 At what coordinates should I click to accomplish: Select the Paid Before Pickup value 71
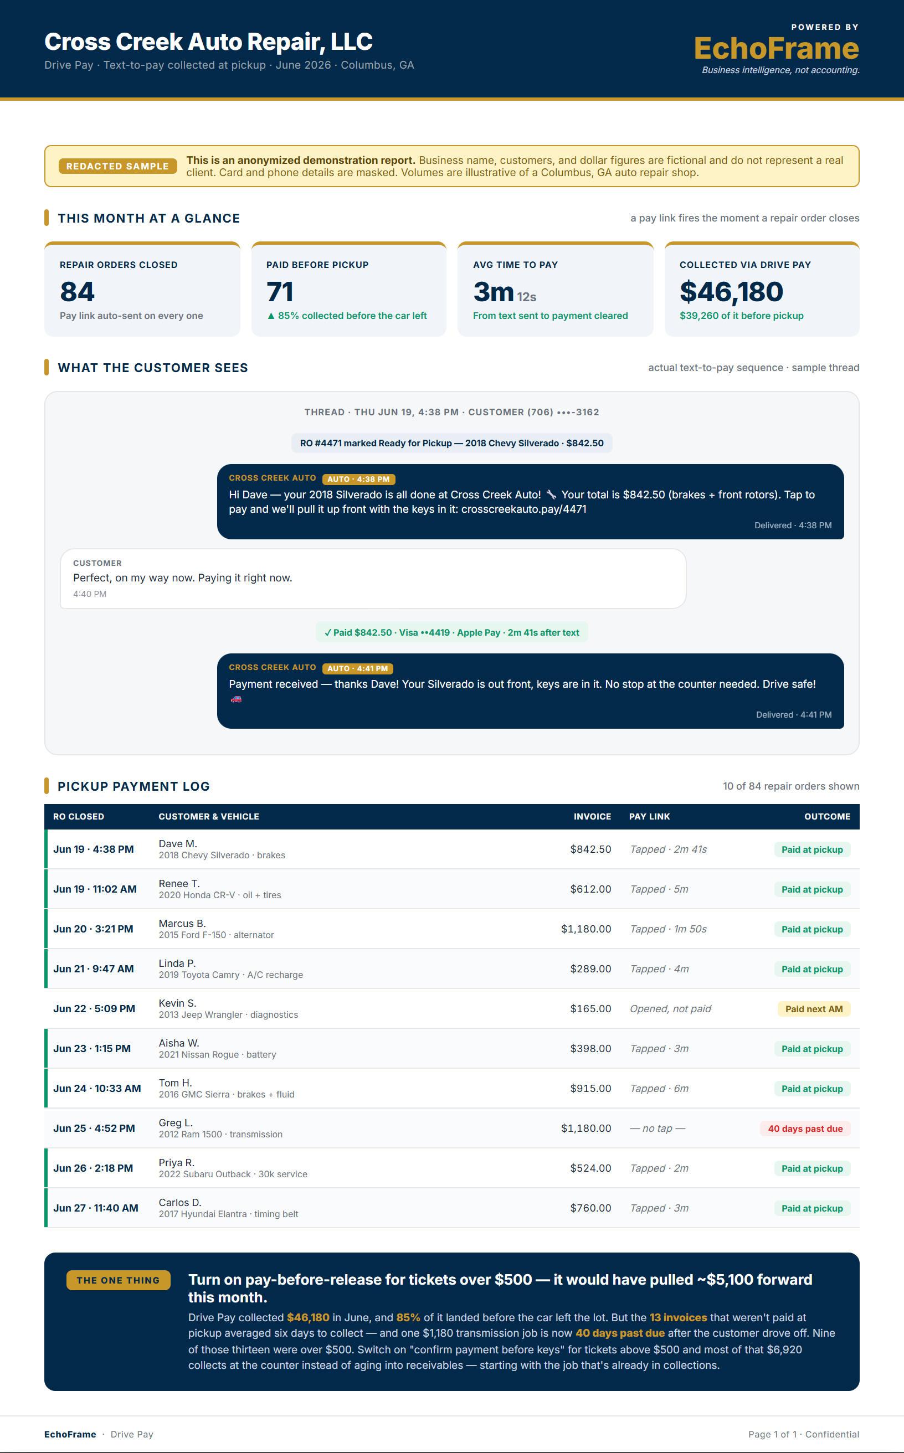tap(280, 292)
